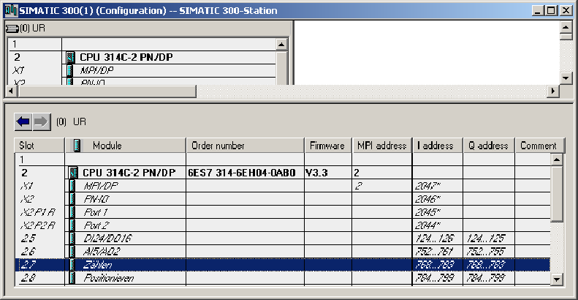Click the forward navigation arrow button
This screenshot has height=300, width=578.
[x=41, y=121]
